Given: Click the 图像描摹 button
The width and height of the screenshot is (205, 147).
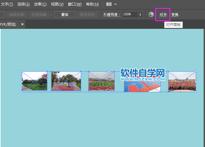Looking at the screenshot, I should point(39,14).
